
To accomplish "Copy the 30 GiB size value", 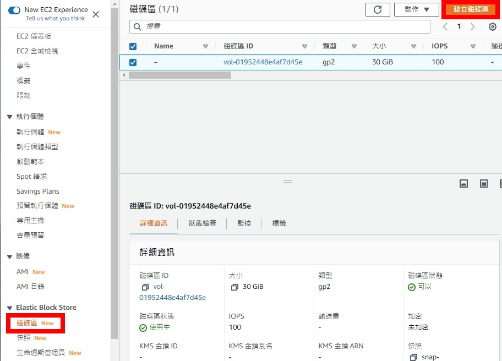I will tap(234, 287).
